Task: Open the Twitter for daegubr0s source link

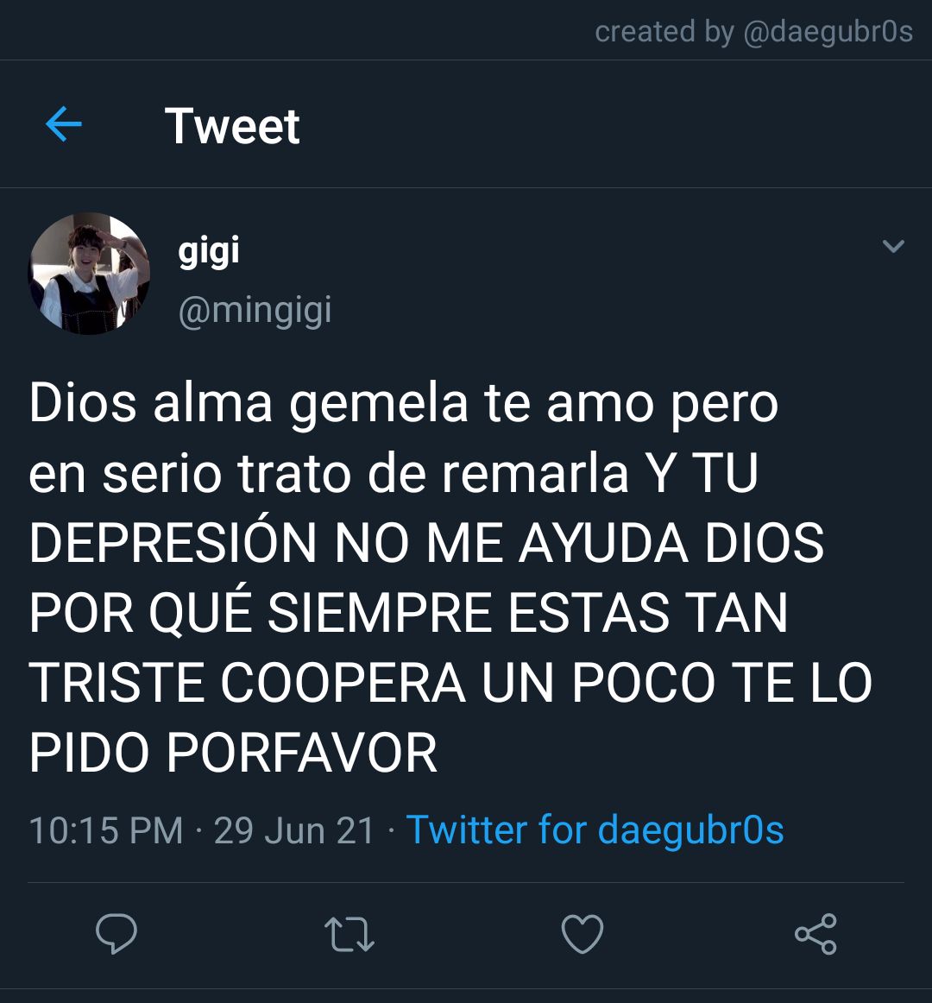Action: 595,830
